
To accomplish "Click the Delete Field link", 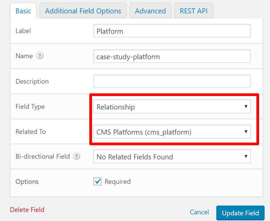I will (27, 210).
